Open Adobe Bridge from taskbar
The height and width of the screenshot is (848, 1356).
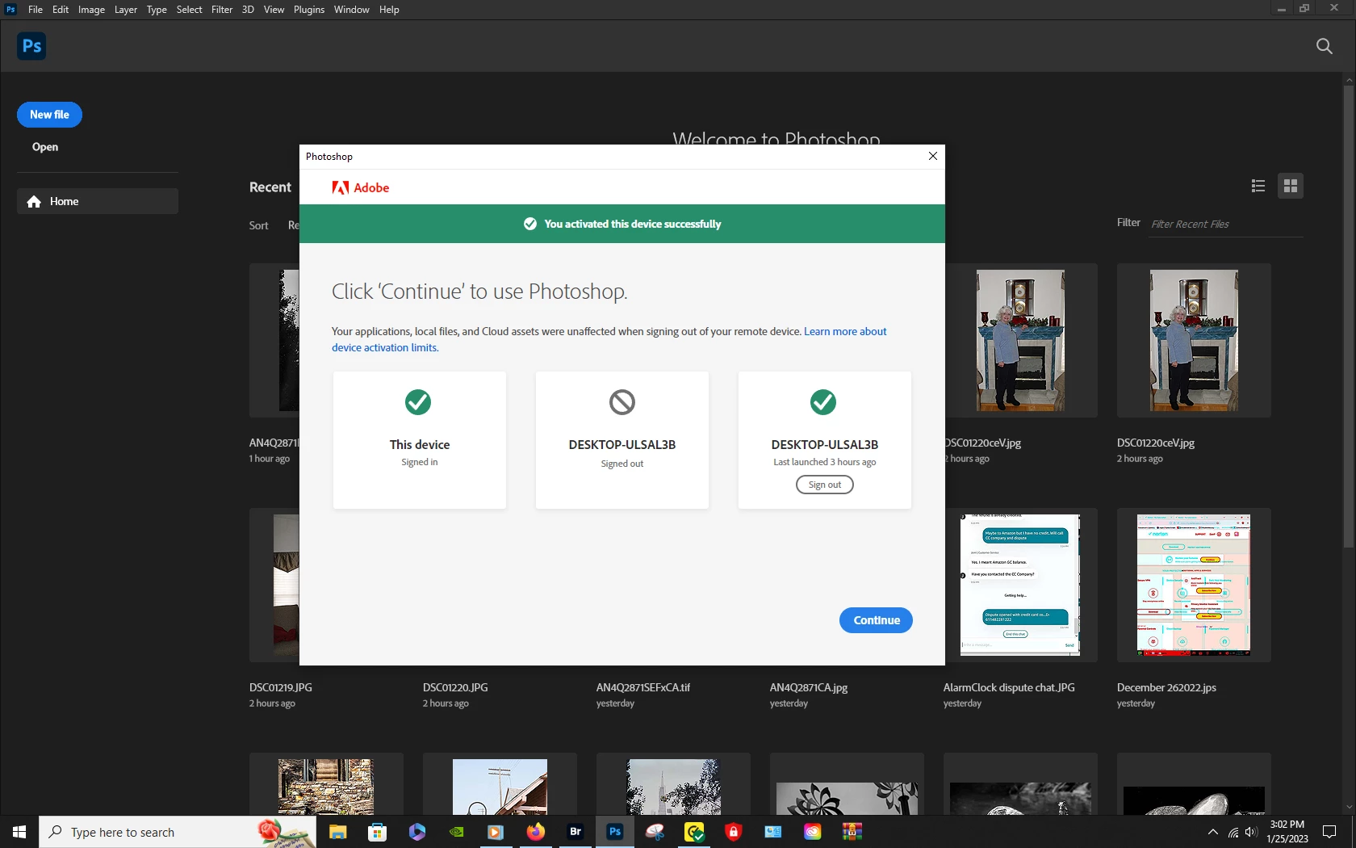575,832
